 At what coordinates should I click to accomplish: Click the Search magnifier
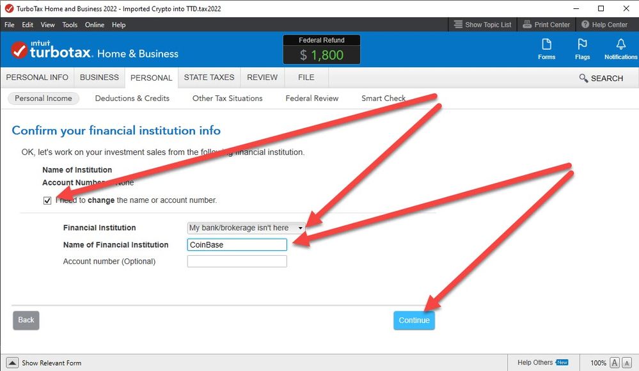583,78
